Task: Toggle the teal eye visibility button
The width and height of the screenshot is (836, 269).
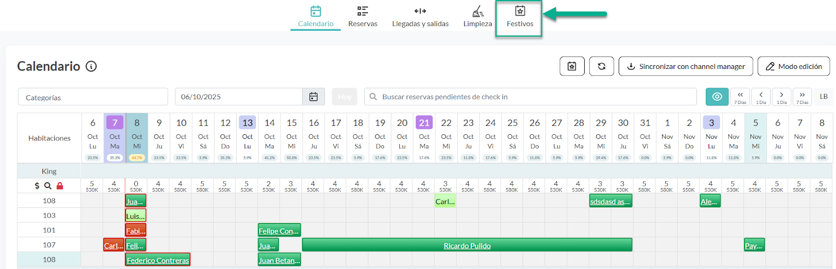Action: [717, 97]
